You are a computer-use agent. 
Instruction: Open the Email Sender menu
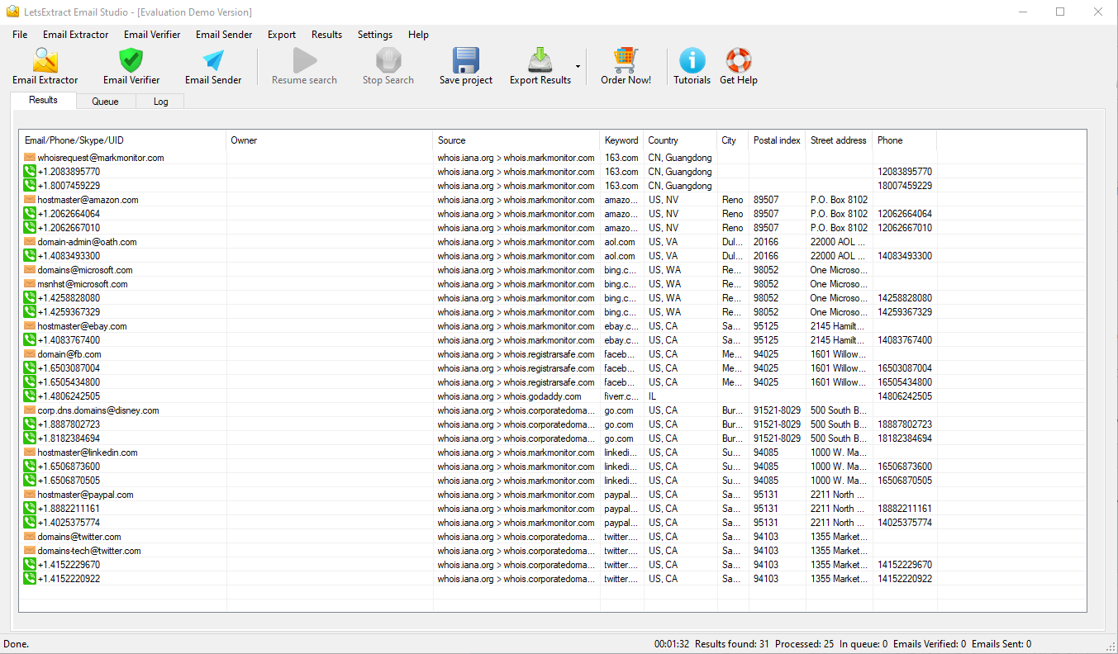click(224, 35)
